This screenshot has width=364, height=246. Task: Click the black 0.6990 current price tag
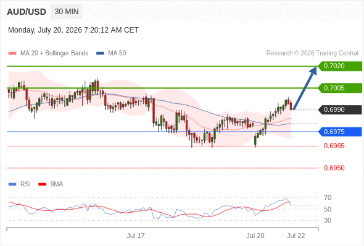340,109
